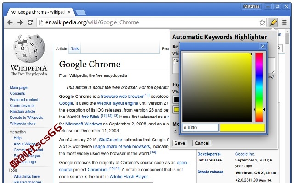Click the scrollbar up arrow
Image resolution: width=294 pixels, height=183 pixels.
288,31
